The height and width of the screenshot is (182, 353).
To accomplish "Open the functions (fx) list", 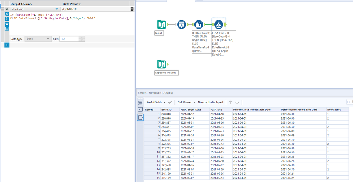I will pyautogui.click(x=7, y=14).
